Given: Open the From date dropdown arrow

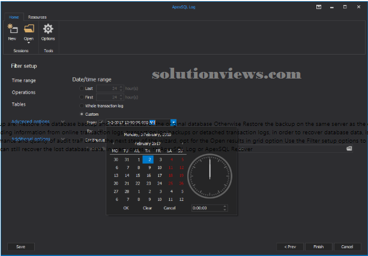Looking at the screenshot, I should pyautogui.click(x=173, y=122).
